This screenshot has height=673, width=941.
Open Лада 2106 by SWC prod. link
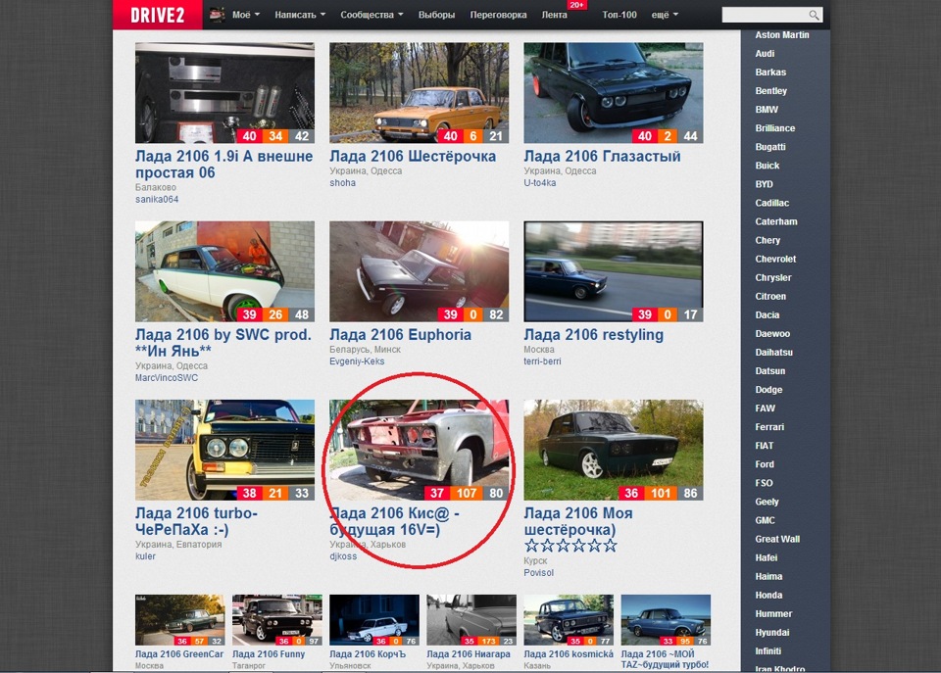pyautogui.click(x=223, y=343)
